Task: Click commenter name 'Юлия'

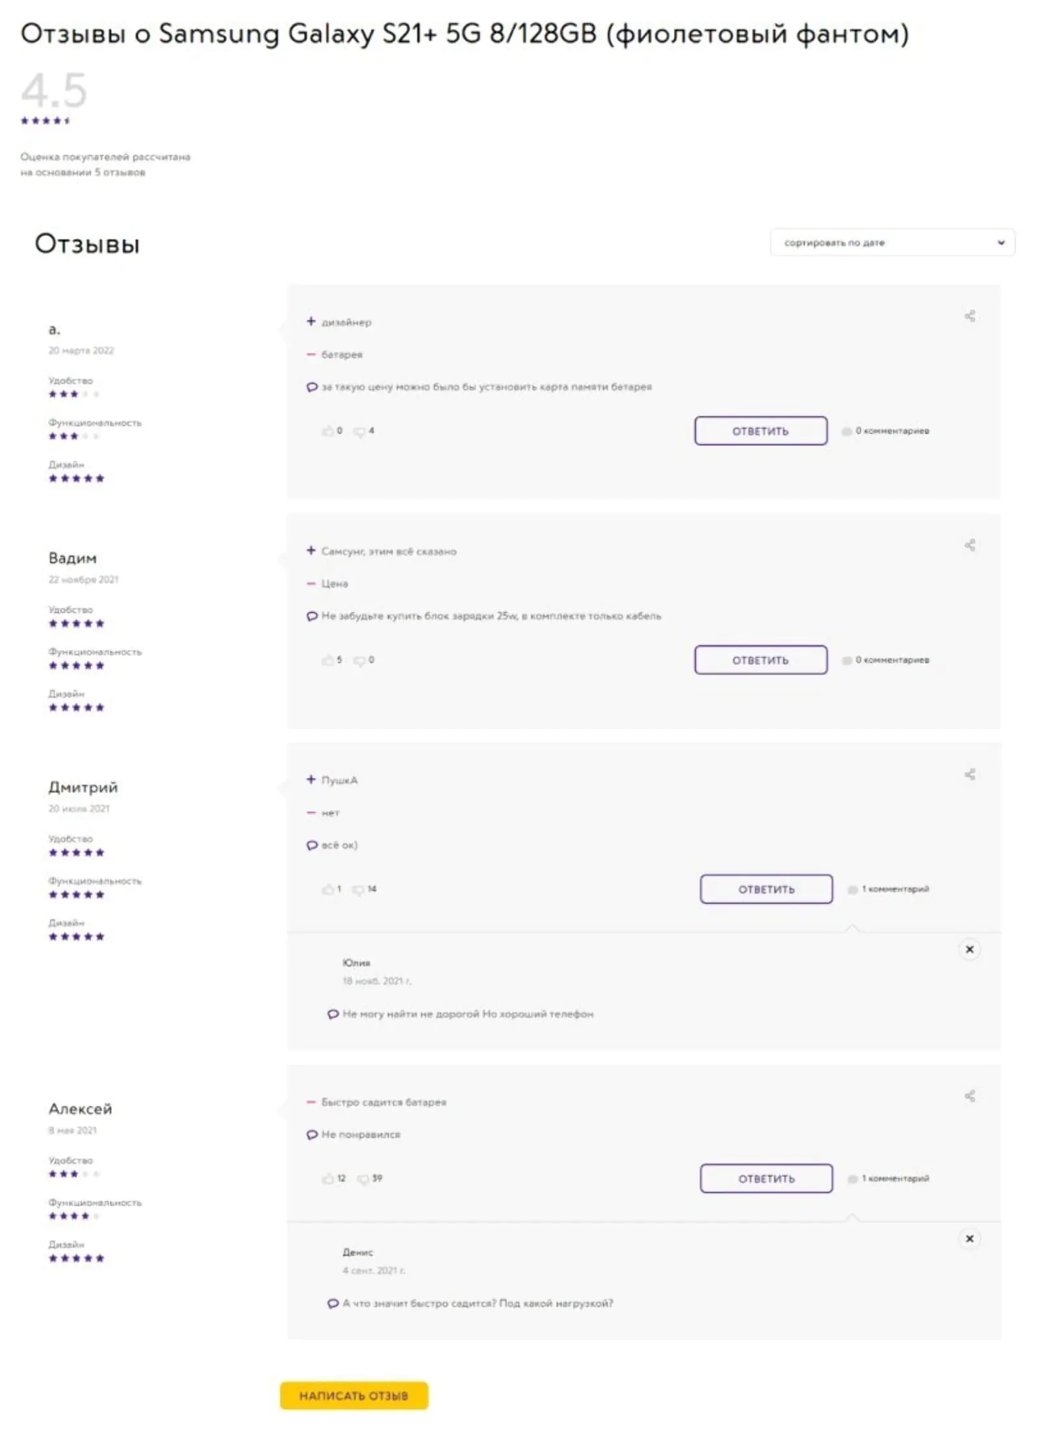Action: [357, 963]
